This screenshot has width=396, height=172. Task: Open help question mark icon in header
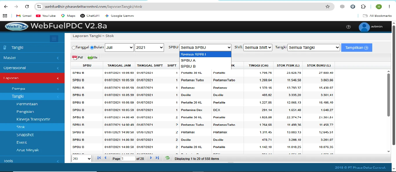pos(348,27)
